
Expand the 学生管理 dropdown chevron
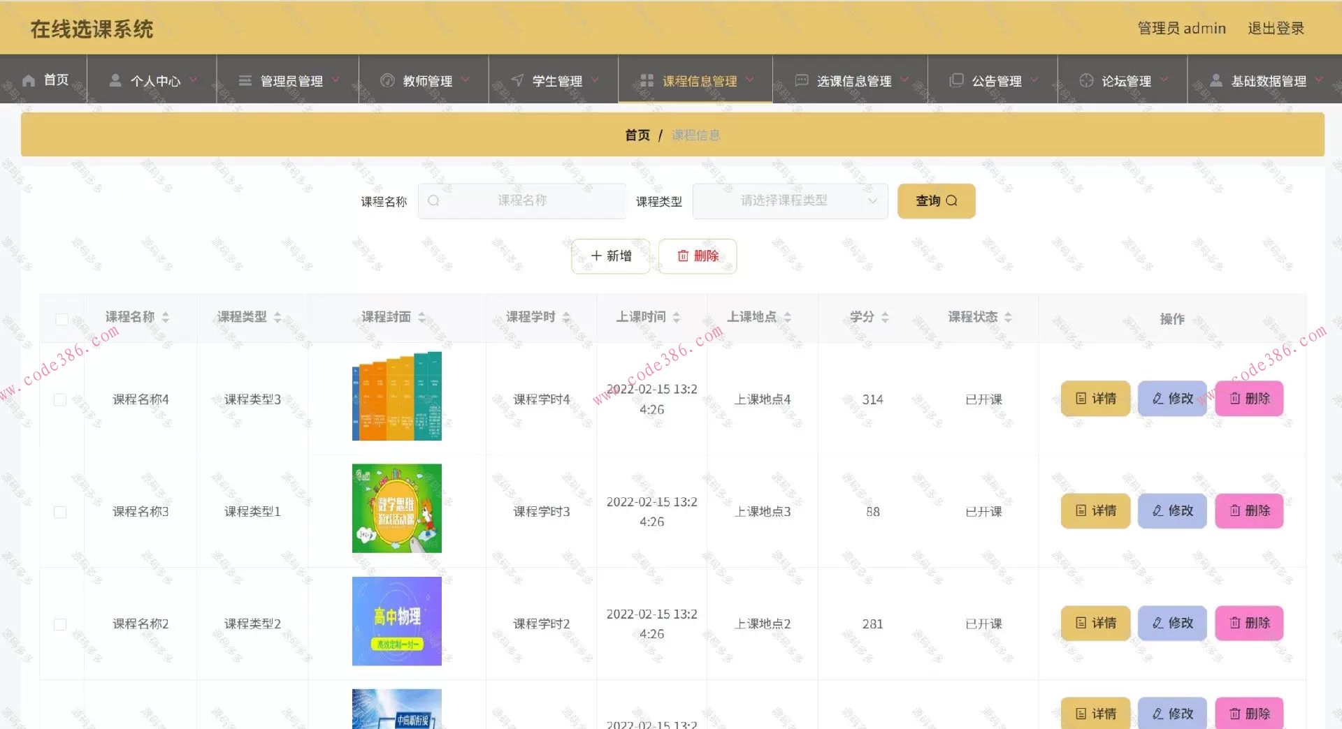[595, 80]
